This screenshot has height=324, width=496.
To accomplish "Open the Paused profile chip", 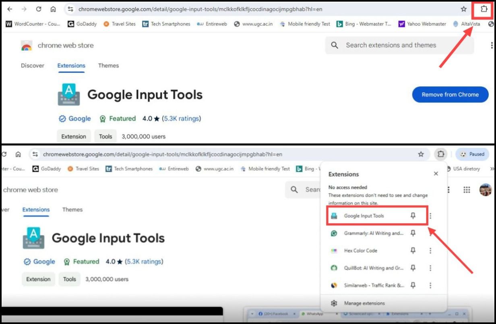I will [472, 154].
